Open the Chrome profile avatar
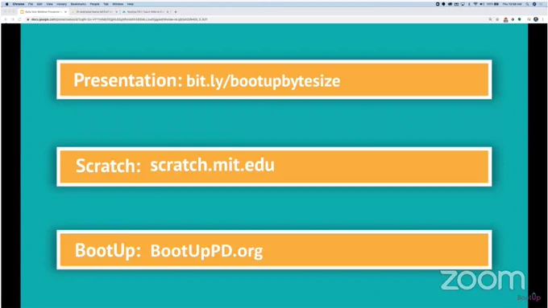 [536, 19]
